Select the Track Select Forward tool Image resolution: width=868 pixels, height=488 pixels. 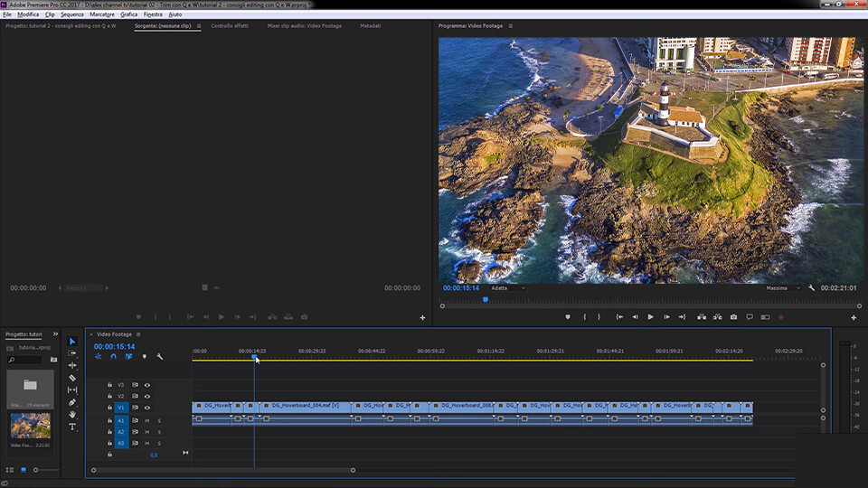pos(72,353)
